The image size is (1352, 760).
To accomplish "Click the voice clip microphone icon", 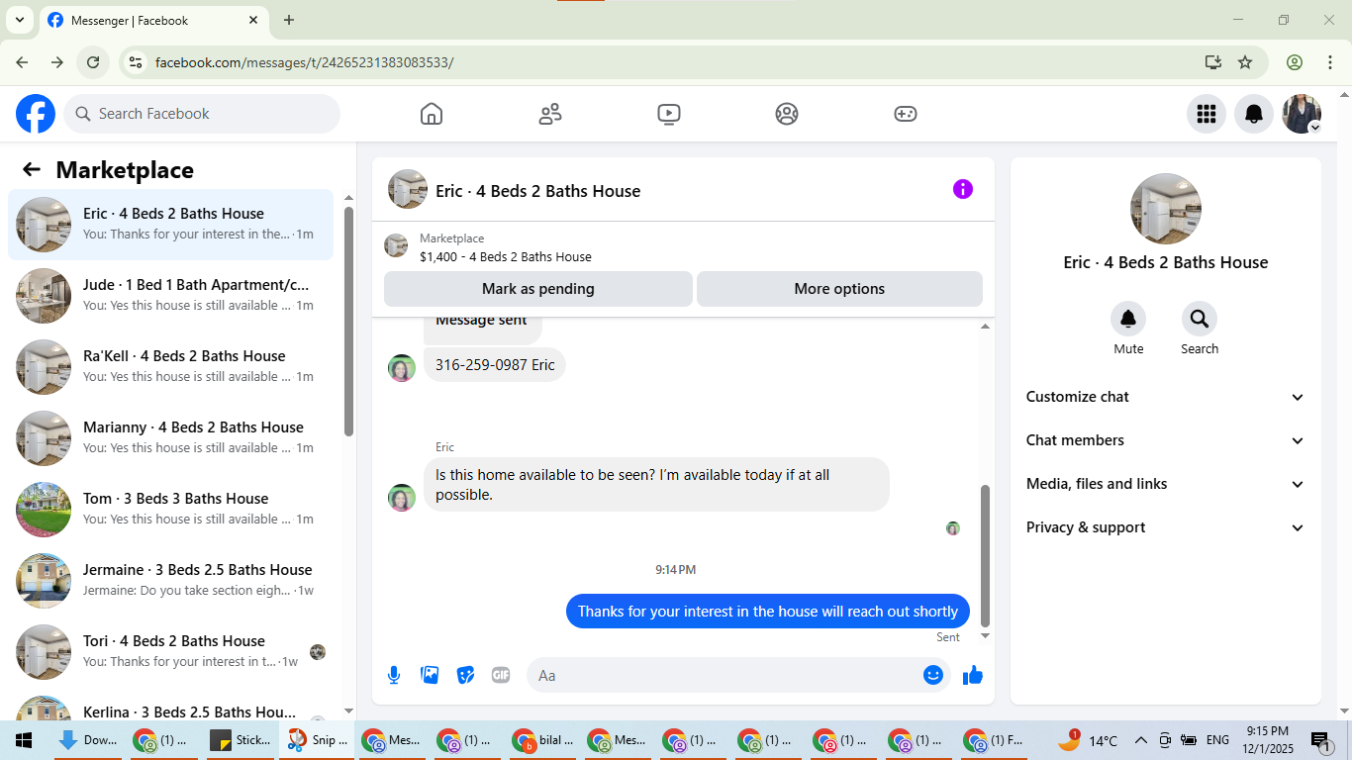I will coord(394,675).
